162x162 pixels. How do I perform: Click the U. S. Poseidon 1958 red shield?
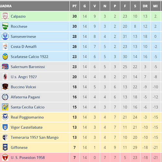[5, 157]
